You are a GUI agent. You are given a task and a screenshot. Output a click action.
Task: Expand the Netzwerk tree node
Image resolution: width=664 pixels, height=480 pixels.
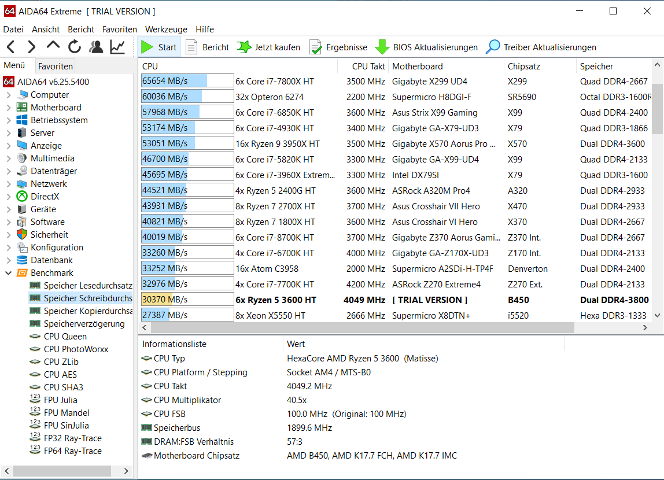pos(9,184)
